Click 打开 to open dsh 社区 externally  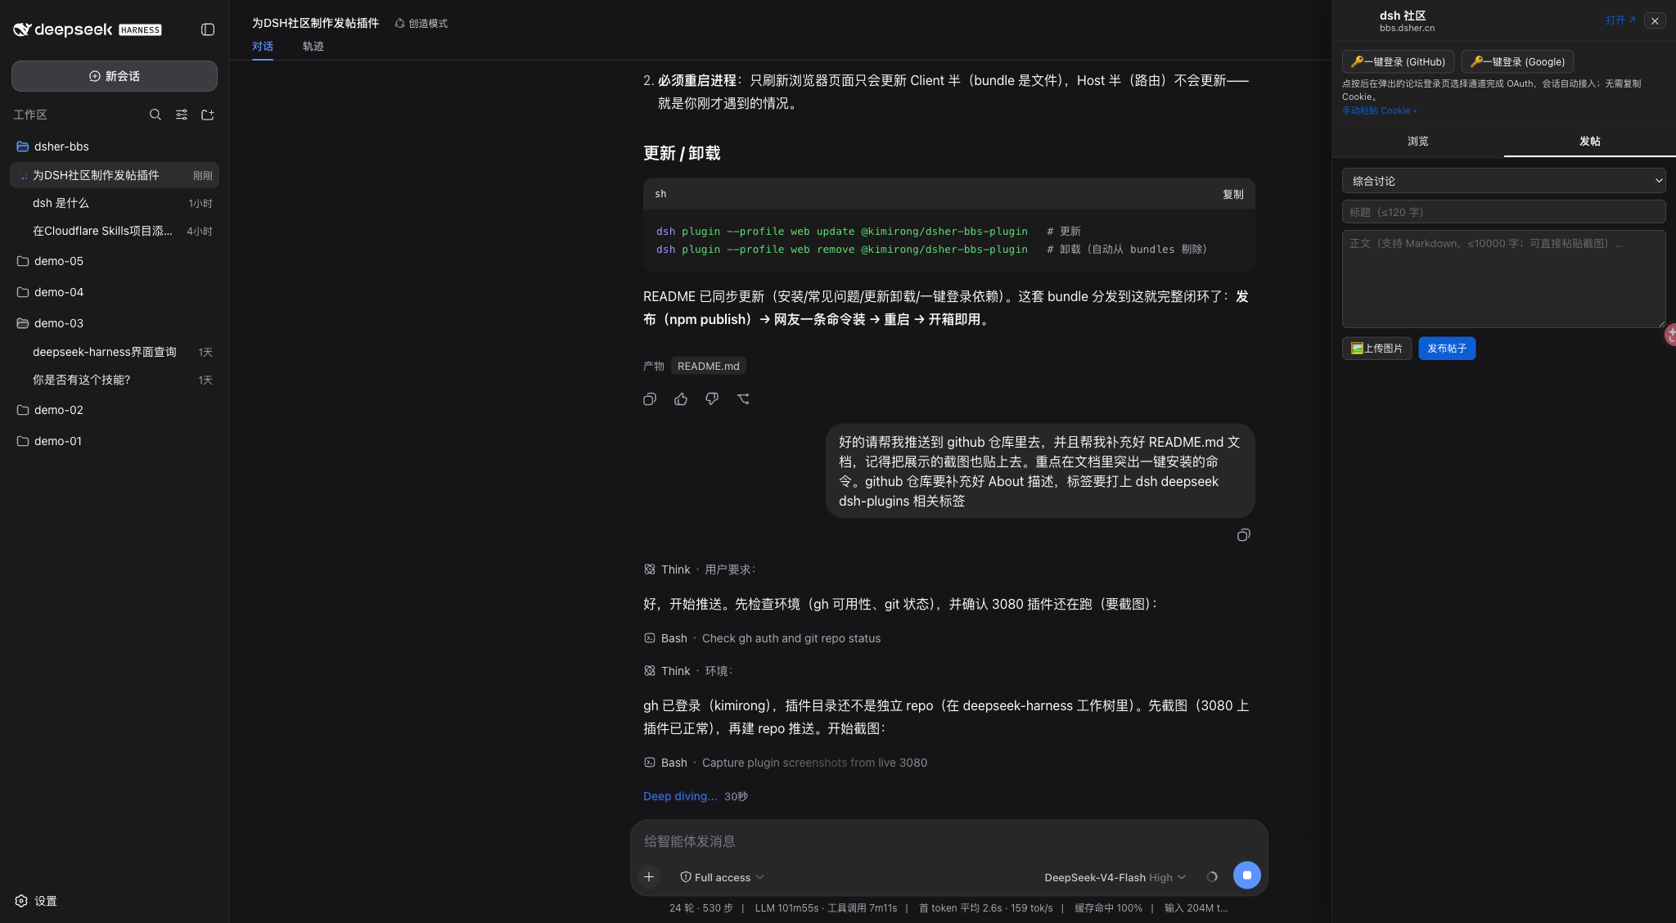(1620, 20)
